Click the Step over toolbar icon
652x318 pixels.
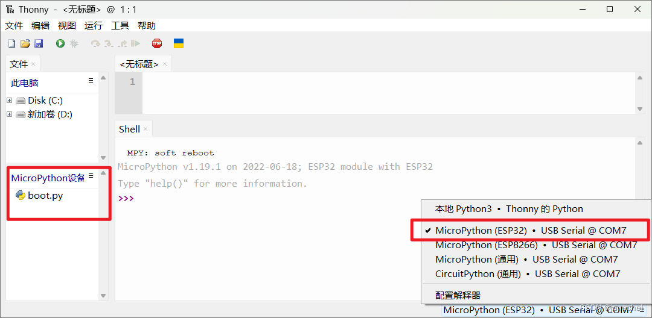click(x=95, y=43)
